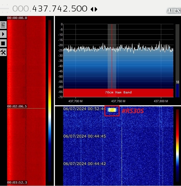Select the -70 dB scale label
Viewport: 181px width, 186px height.
click(x=60, y=97)
